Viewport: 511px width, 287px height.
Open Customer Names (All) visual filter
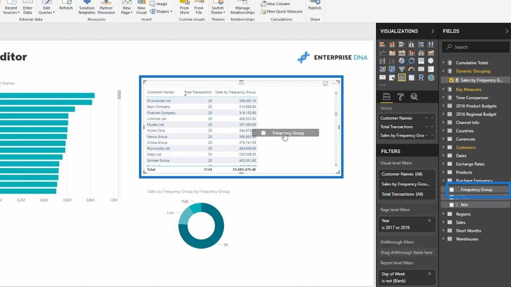pyautogui.click(x=407, y=174)
